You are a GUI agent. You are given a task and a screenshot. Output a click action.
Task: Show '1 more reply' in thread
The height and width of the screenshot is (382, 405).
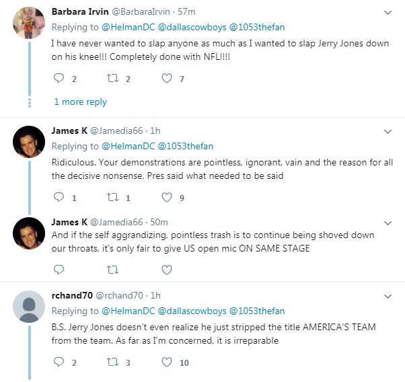click(80, 102)
